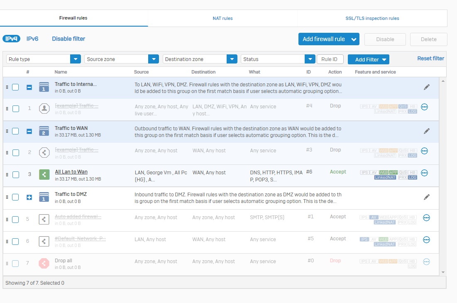Select the All Lan to Wan checkbox
457x303 pixels.
coord(16,175)
